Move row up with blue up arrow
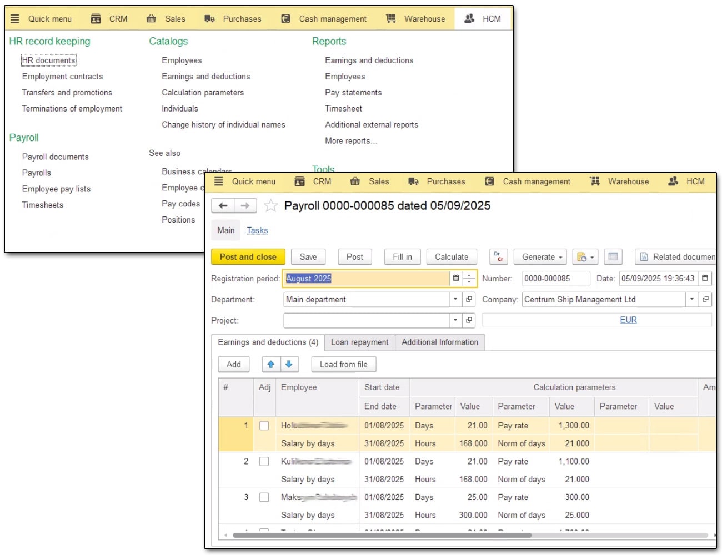722x555 pixels. [x=271, y=365]
